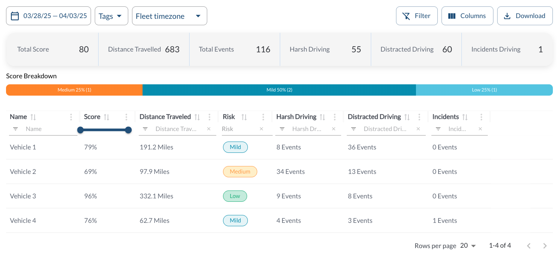The image size is (560, 259).
Task: Click the Name filter input field
Action: (49, 129)
